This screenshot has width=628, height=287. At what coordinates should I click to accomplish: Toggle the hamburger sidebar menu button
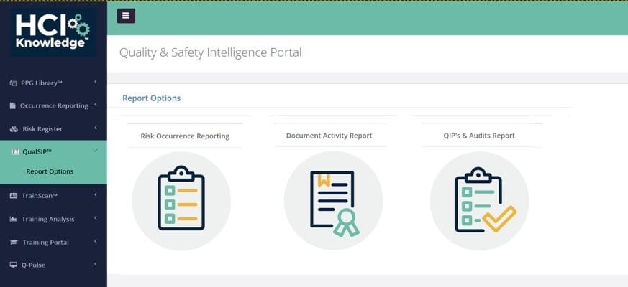click(x=126, y=16)
